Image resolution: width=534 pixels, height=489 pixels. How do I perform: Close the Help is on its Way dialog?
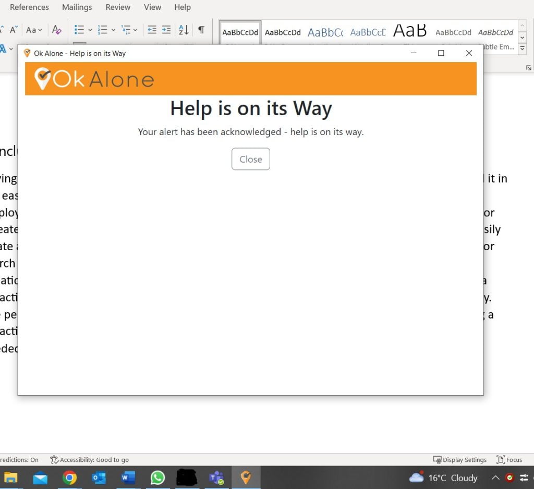click(x=251, y=159)
